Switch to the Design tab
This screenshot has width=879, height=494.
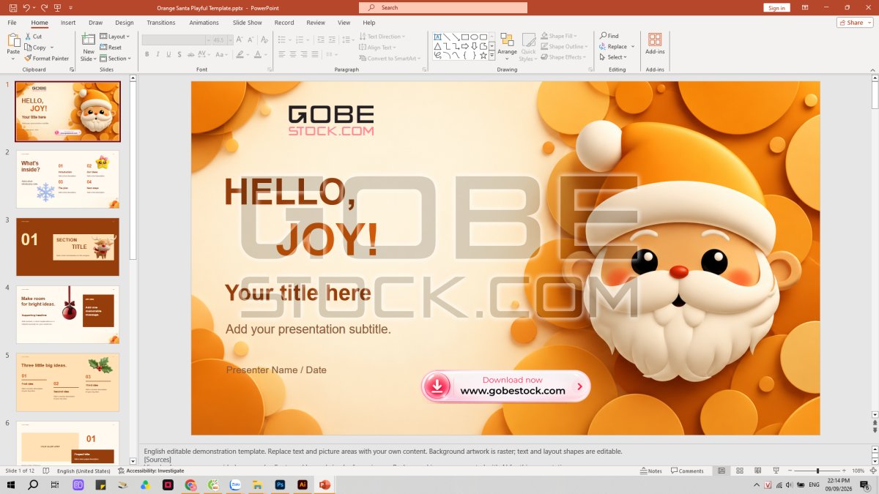click(125, 23)
